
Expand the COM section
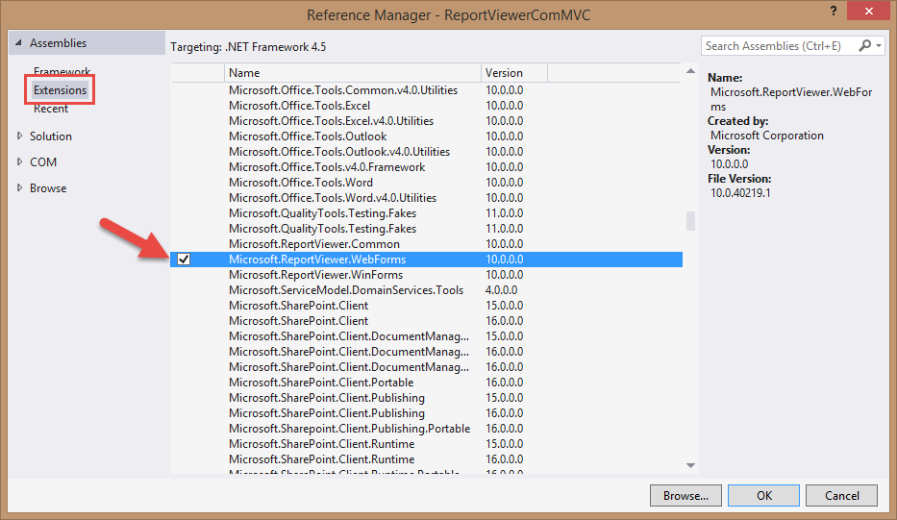(x=20, y=162)
